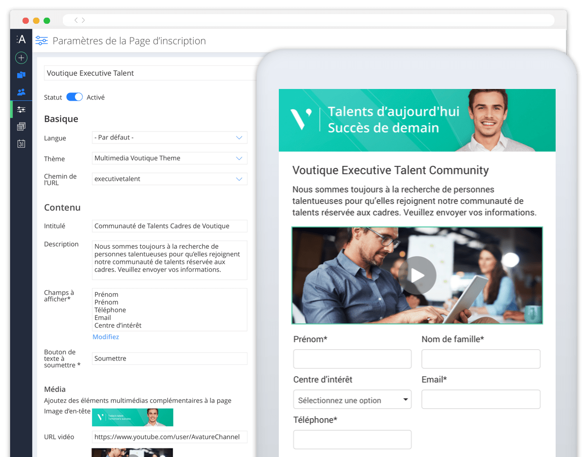Open the Thème dropdown

pyautogui.click(x=170, y=158)
